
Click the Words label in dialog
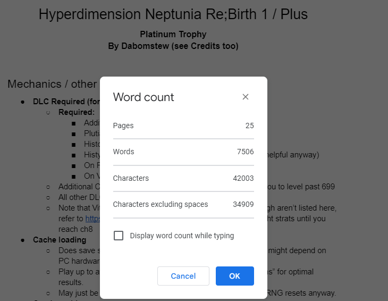point(123,152)
